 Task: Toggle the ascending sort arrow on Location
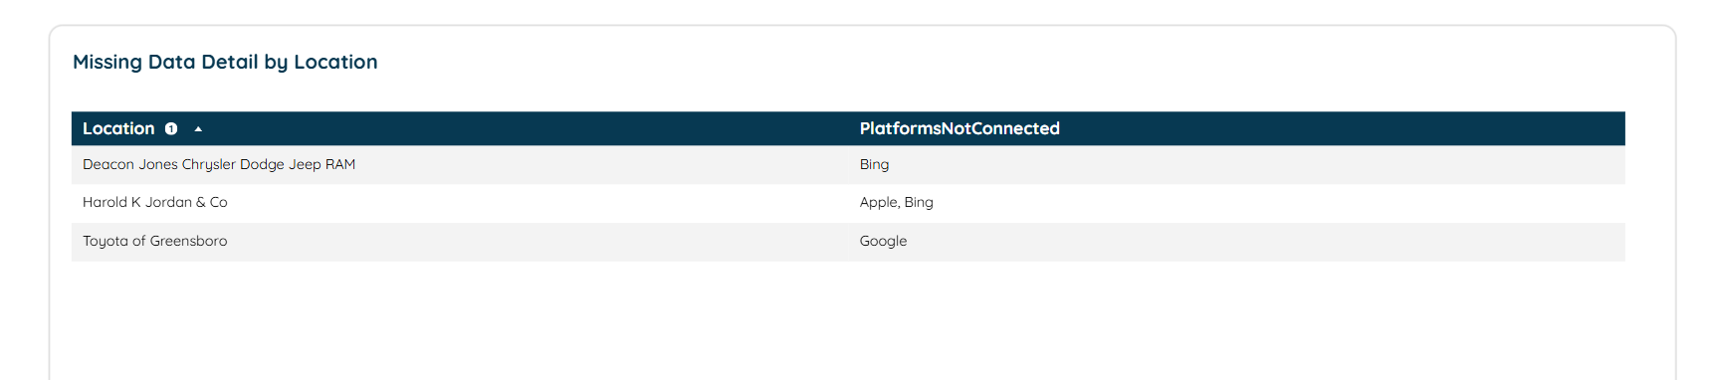pyautogui.click(x=198, y=128)
